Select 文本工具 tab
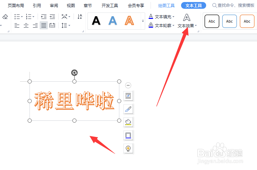 click(194, 5)
